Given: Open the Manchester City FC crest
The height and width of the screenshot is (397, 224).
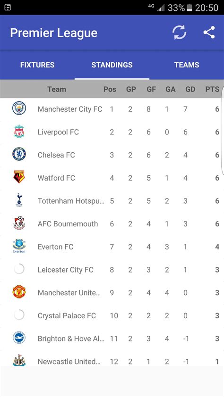Looking at the screenshot, I should point(19,108).
